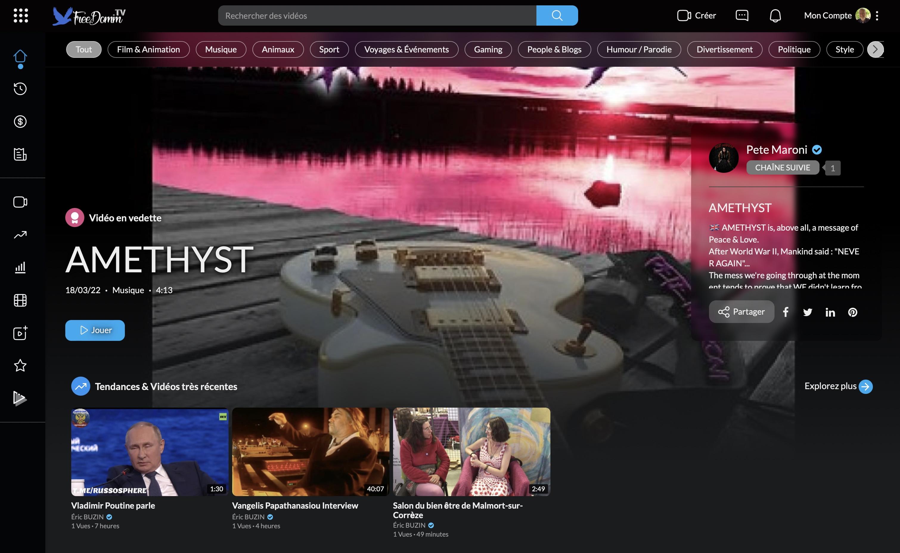Share video on Twitter icon

coord(808,312)
